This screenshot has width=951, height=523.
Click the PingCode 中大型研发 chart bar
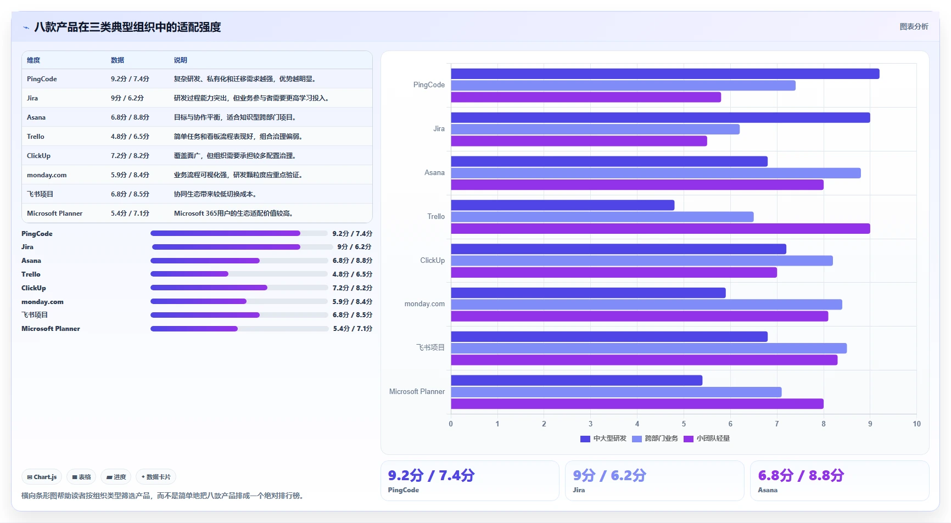[665, 74]
